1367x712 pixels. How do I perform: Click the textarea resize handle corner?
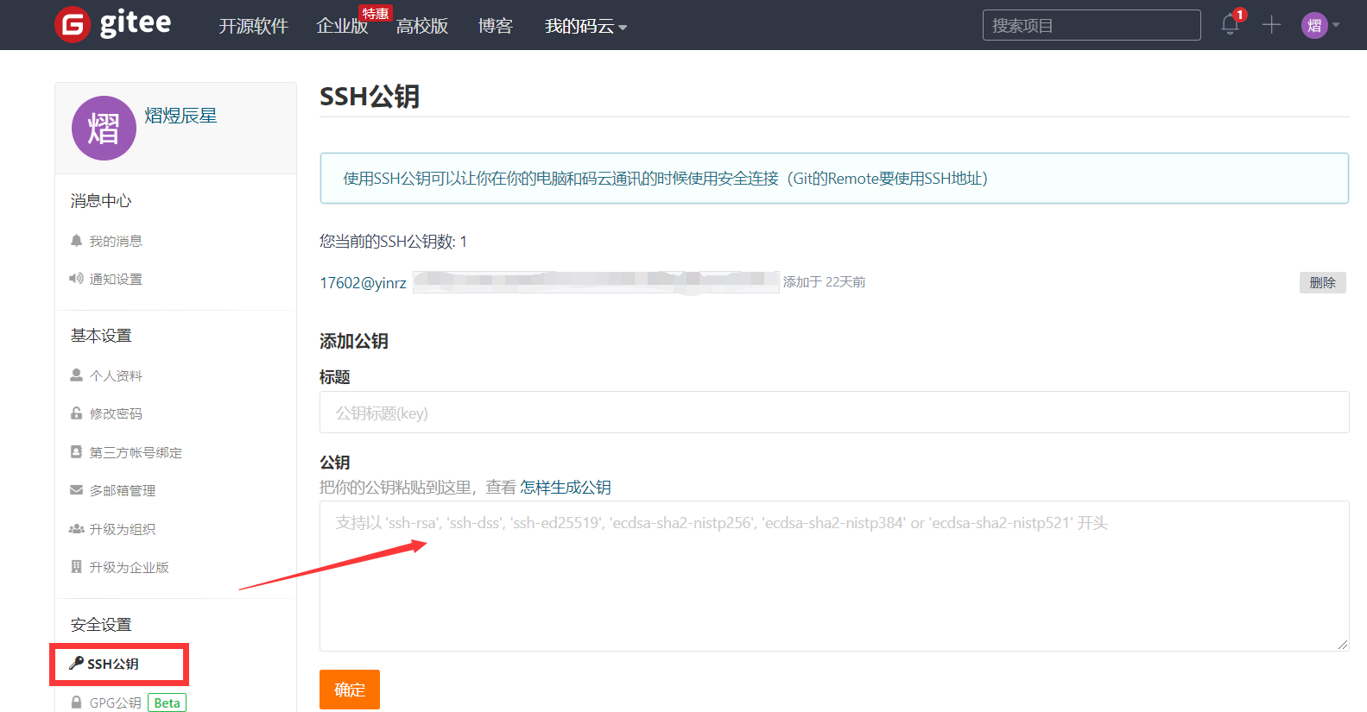(1343, 645)
